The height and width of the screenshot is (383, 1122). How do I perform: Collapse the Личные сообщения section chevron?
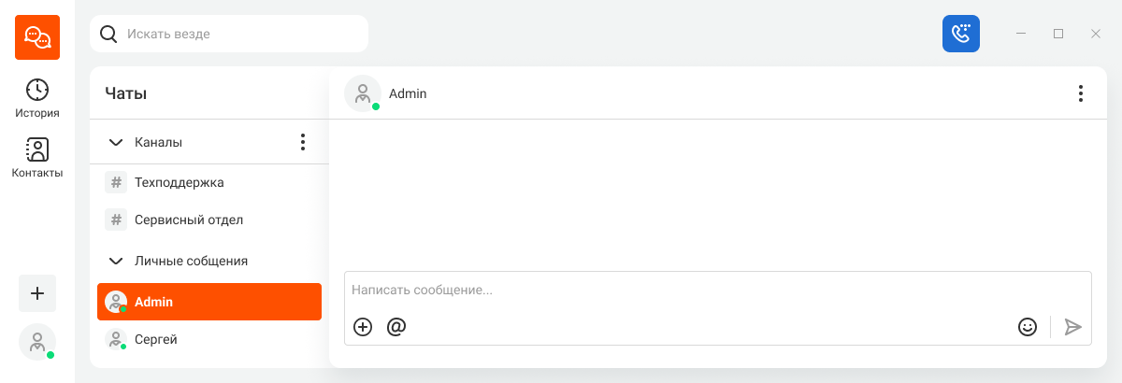(x=117, y=262)
